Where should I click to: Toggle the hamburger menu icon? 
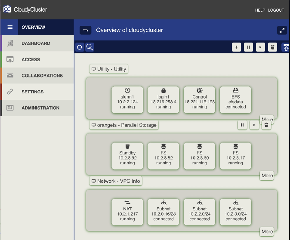(x=10, y=27)
